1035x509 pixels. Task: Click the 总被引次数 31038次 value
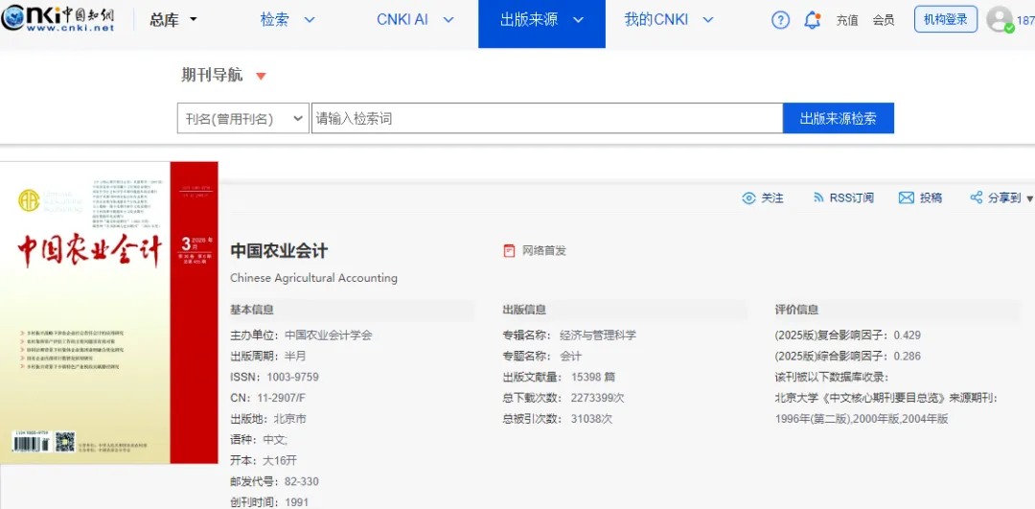pos(592,419)
